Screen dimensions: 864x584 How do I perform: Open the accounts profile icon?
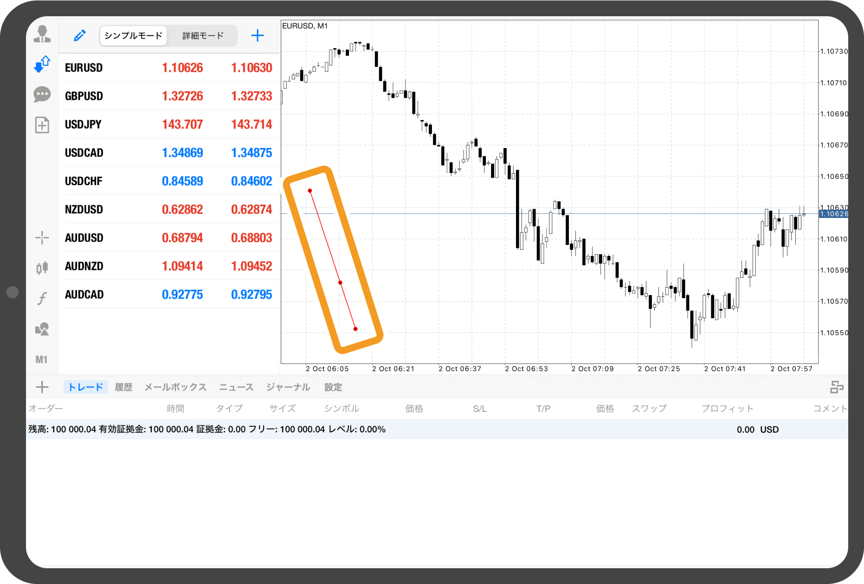click(x=42, y=35)
